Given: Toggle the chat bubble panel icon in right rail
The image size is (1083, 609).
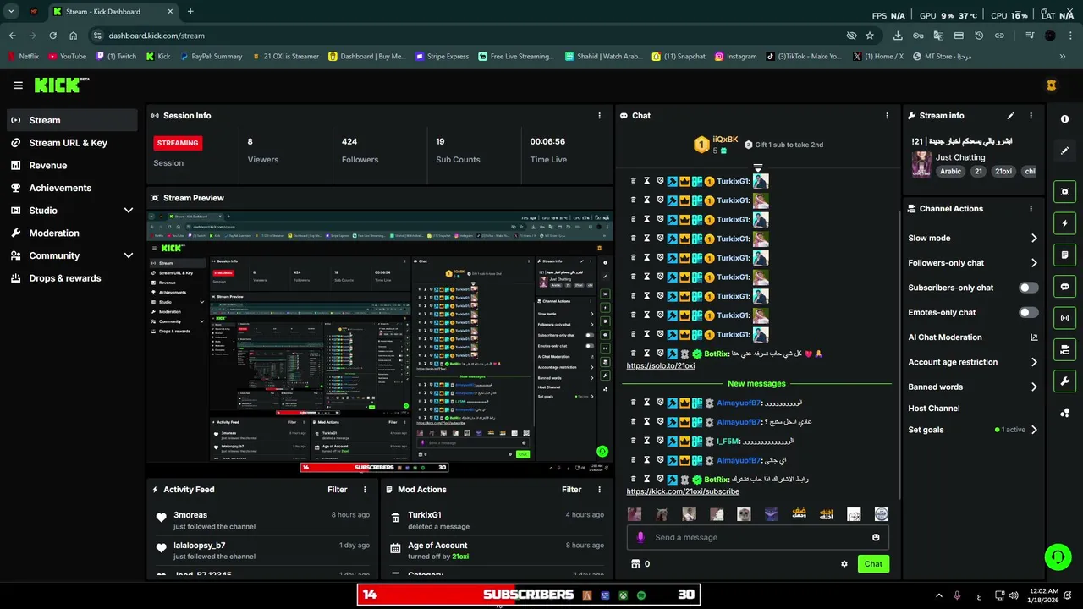Looking at the screenshot, I should [x=1065, y=287].
